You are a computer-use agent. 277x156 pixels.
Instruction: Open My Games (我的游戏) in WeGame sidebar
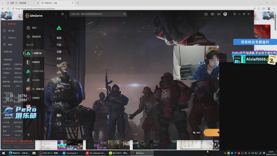click(34, 37)
